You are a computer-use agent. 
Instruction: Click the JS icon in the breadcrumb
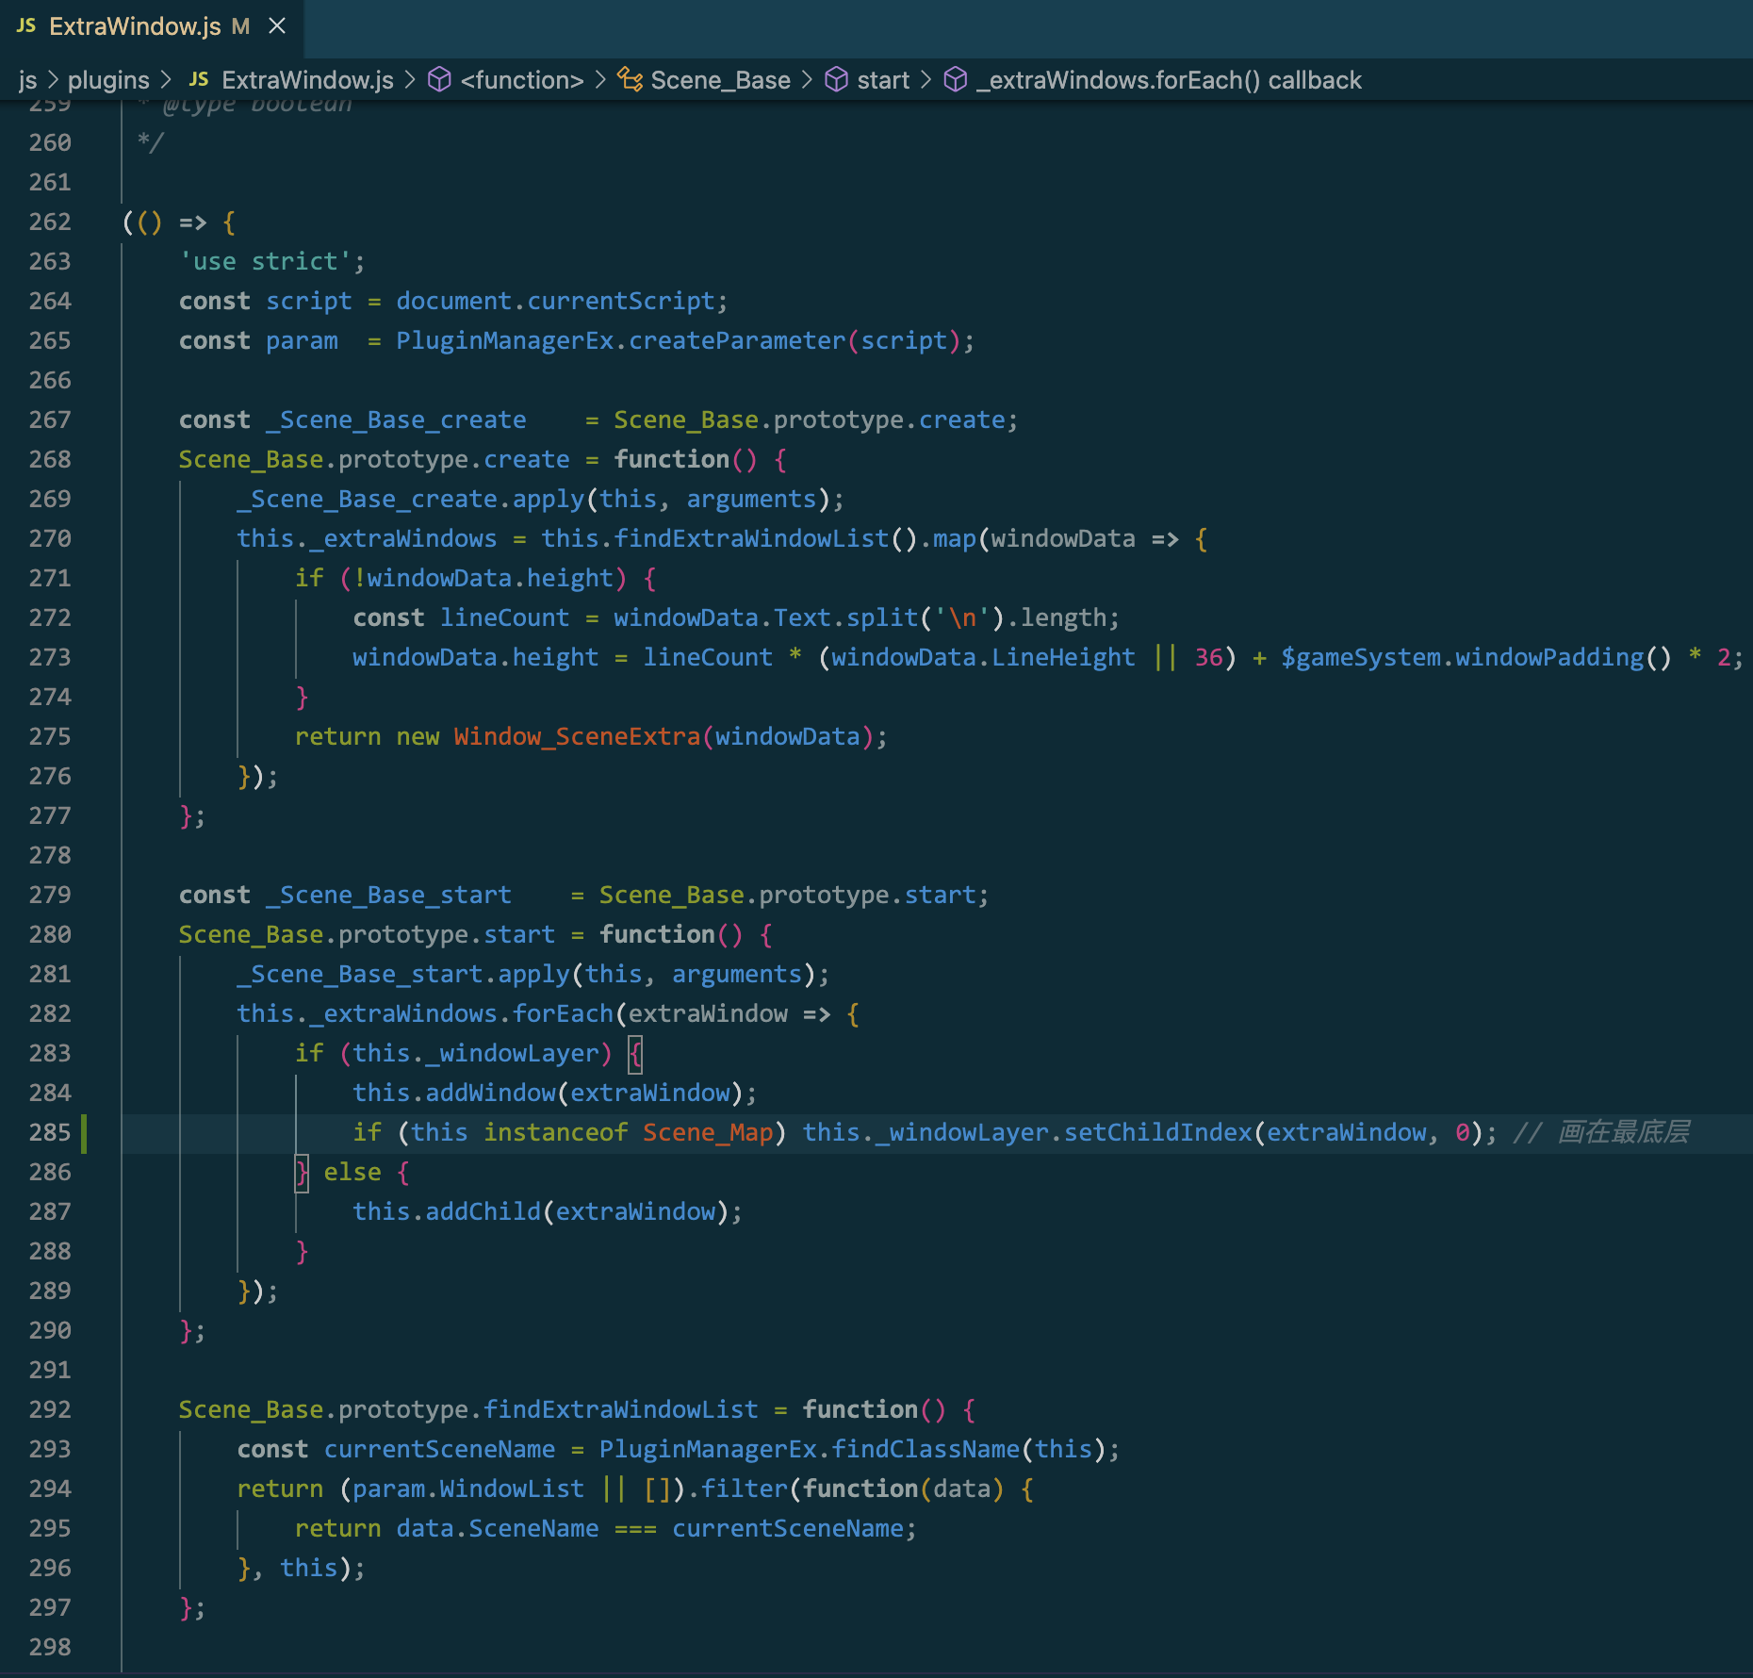pyautogui.click(x=199, y=80)
